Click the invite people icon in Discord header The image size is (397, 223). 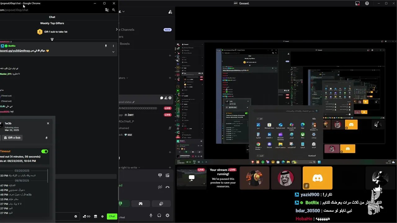pyautogui.click(x=170, y=12)
